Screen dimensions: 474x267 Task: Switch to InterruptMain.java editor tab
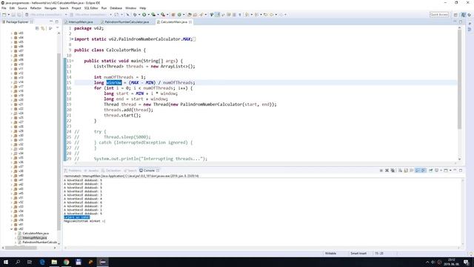pos(81,22)
